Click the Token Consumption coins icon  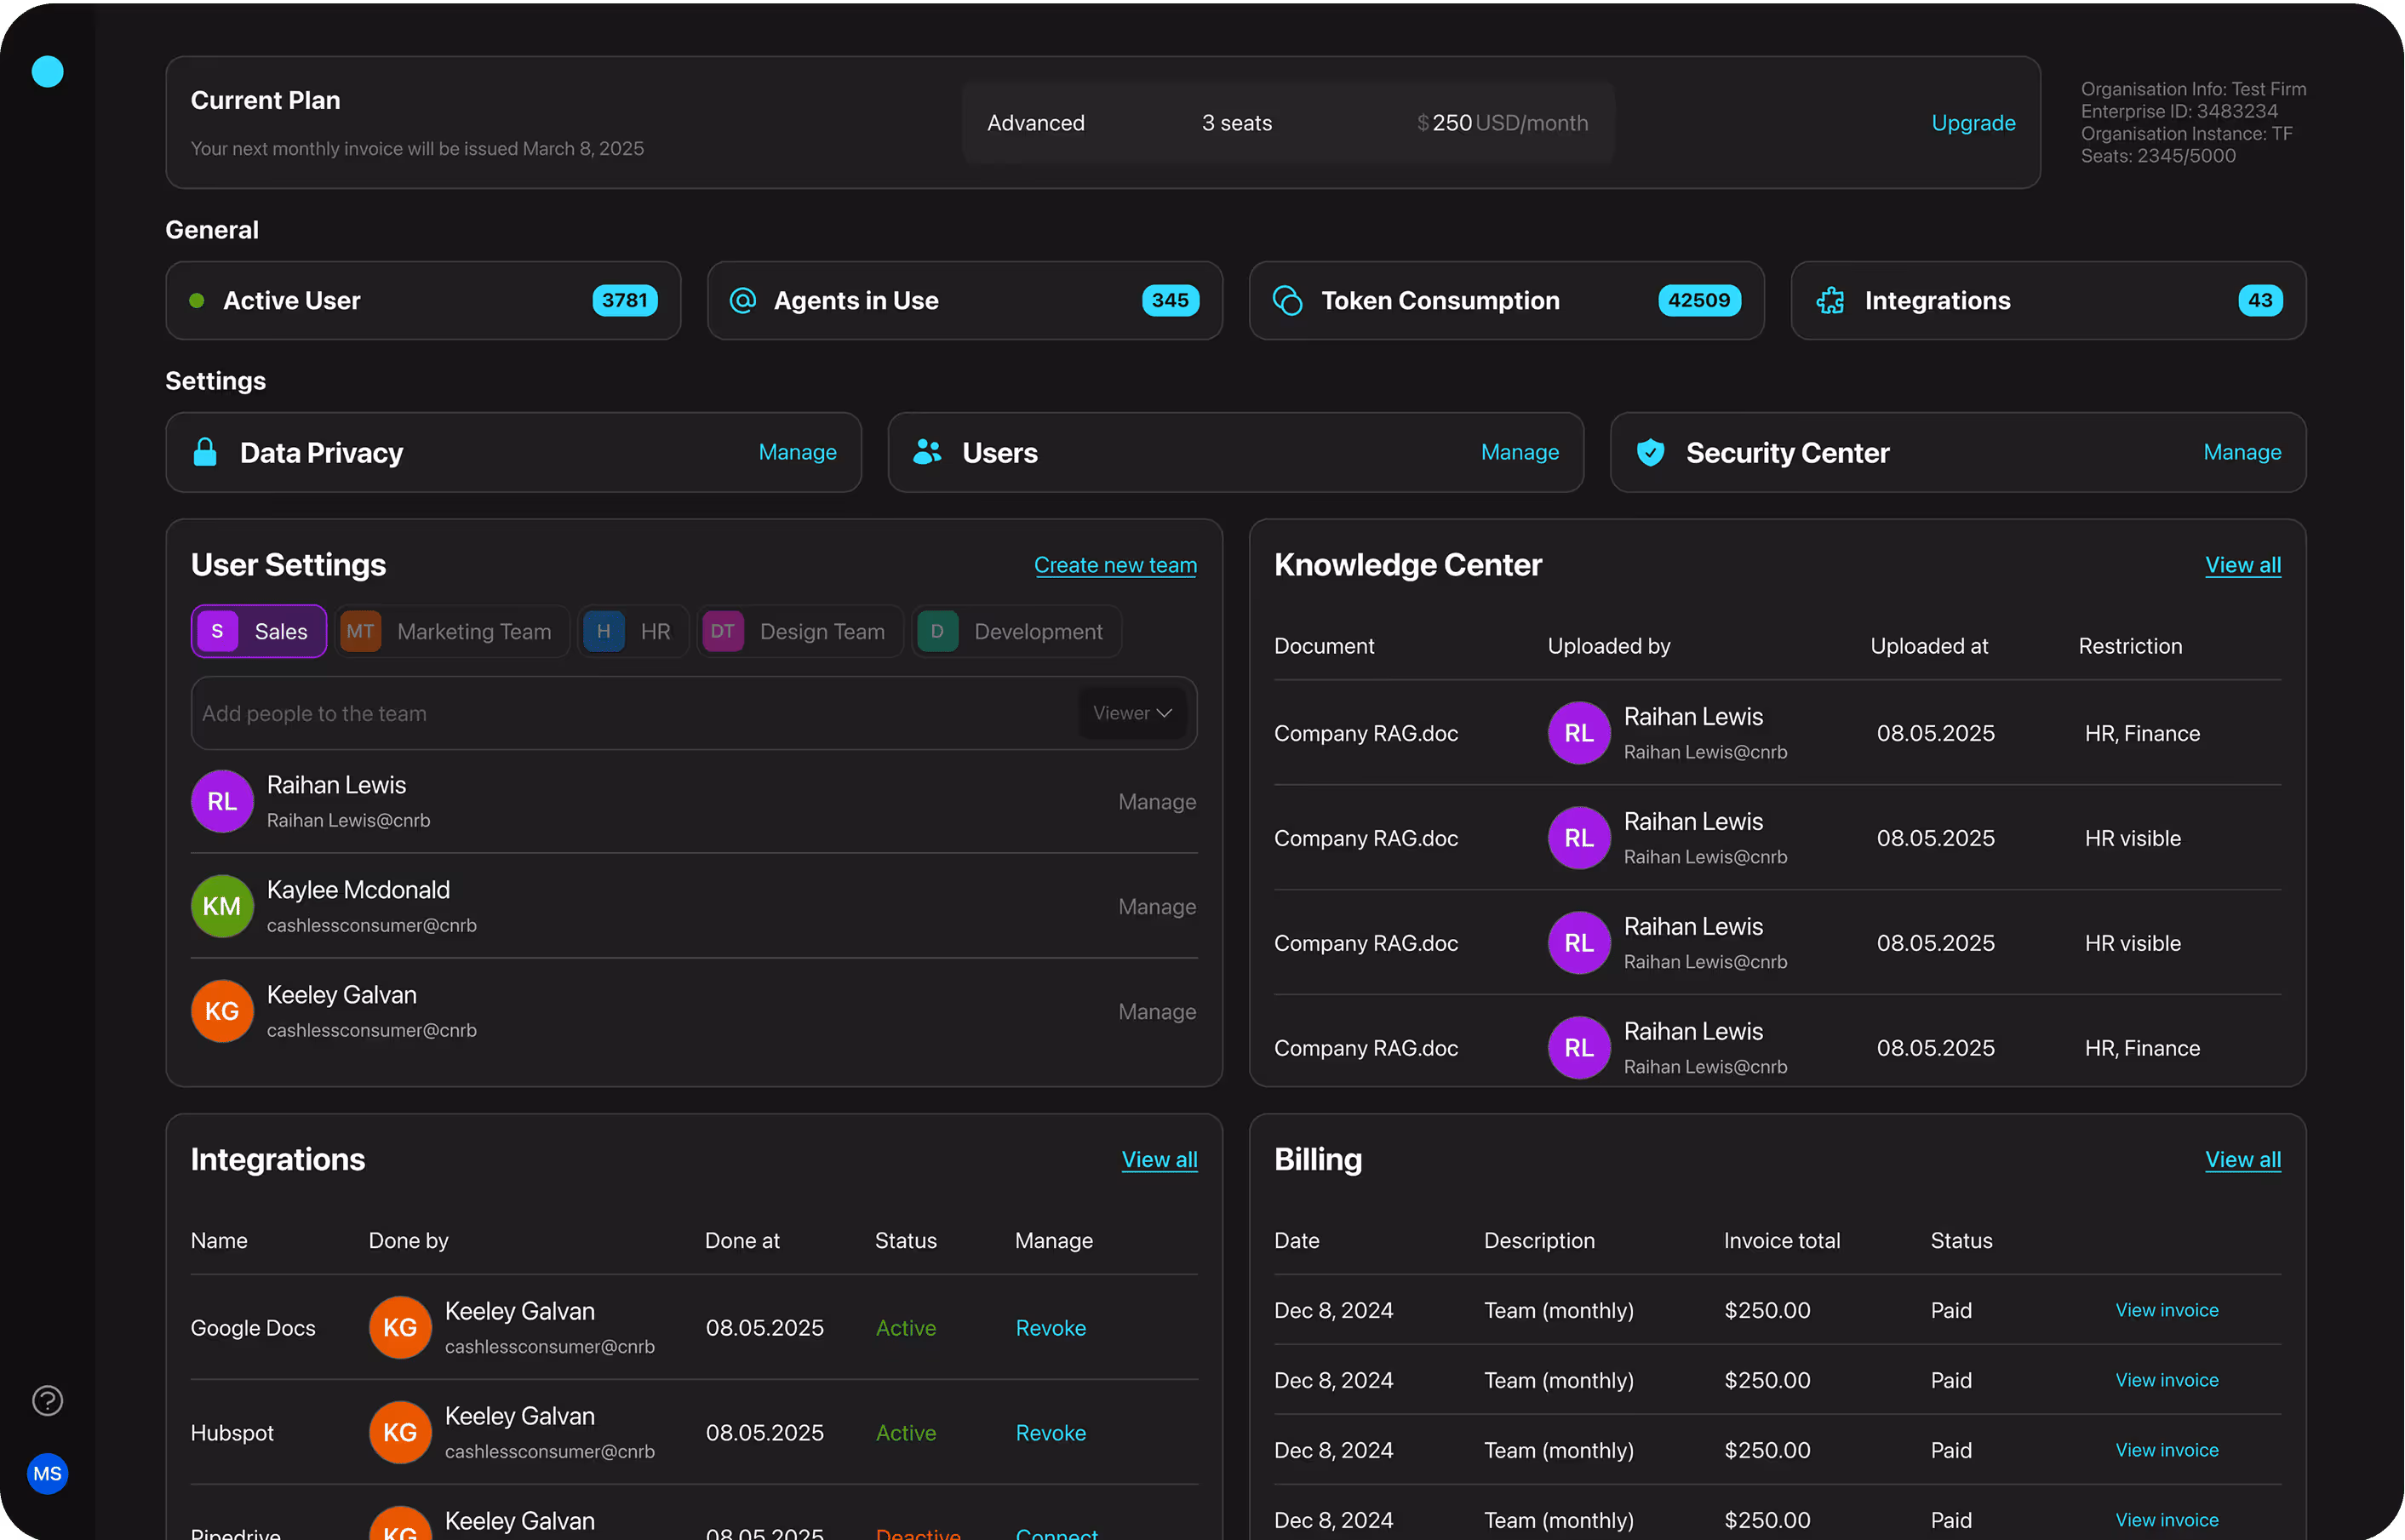point(1287,300)
